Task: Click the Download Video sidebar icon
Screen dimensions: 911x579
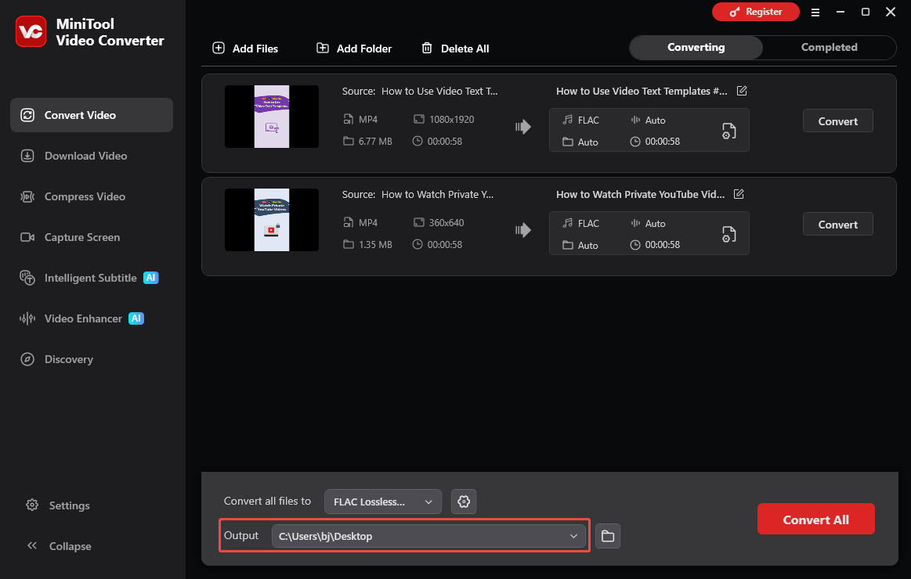Action: coord(27,156)
